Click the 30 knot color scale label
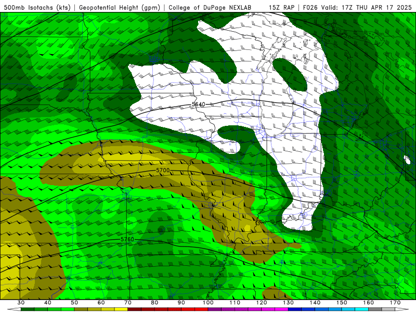The height and width of the screenshot is (312, 416). point(21,303)
